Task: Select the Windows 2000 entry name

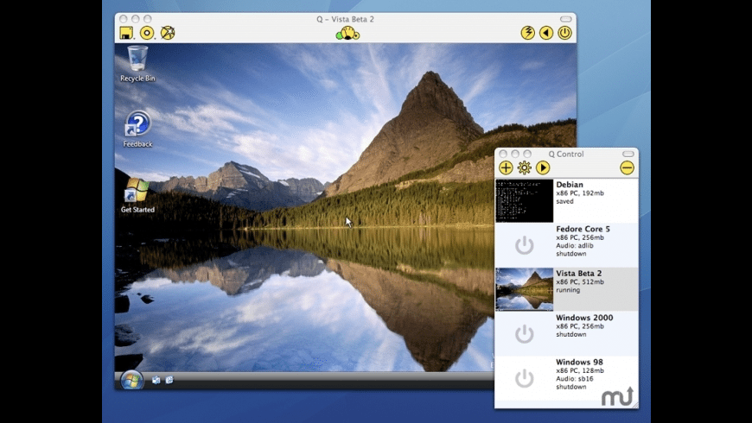Action: pyautogui.click(x=584, y=318)
